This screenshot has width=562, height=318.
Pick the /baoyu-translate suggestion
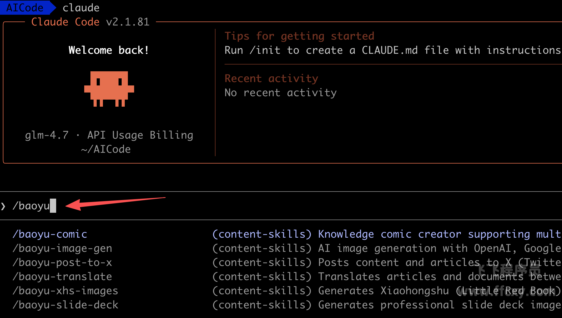[62, 276]
